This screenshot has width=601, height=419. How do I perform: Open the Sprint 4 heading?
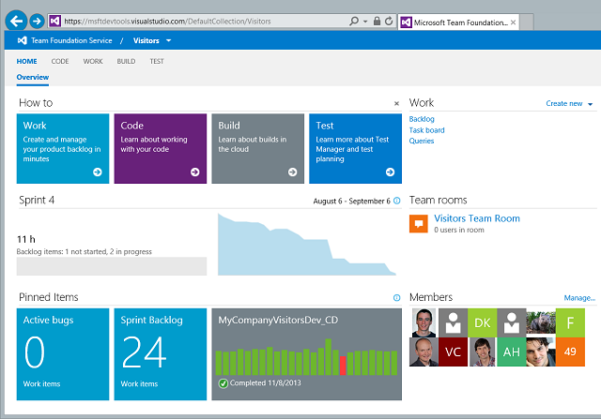coord(37,200)
